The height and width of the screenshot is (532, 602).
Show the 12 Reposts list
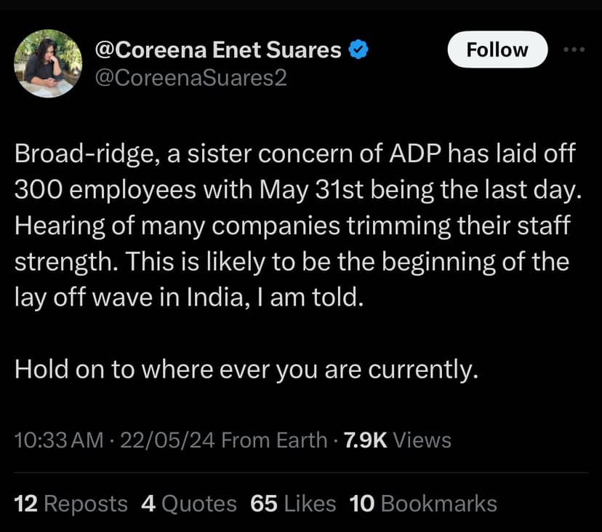tap(71, 504)
